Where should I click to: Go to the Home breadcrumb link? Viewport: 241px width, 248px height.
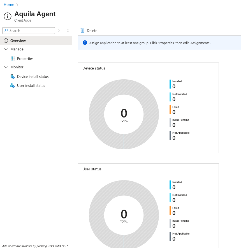9,4
